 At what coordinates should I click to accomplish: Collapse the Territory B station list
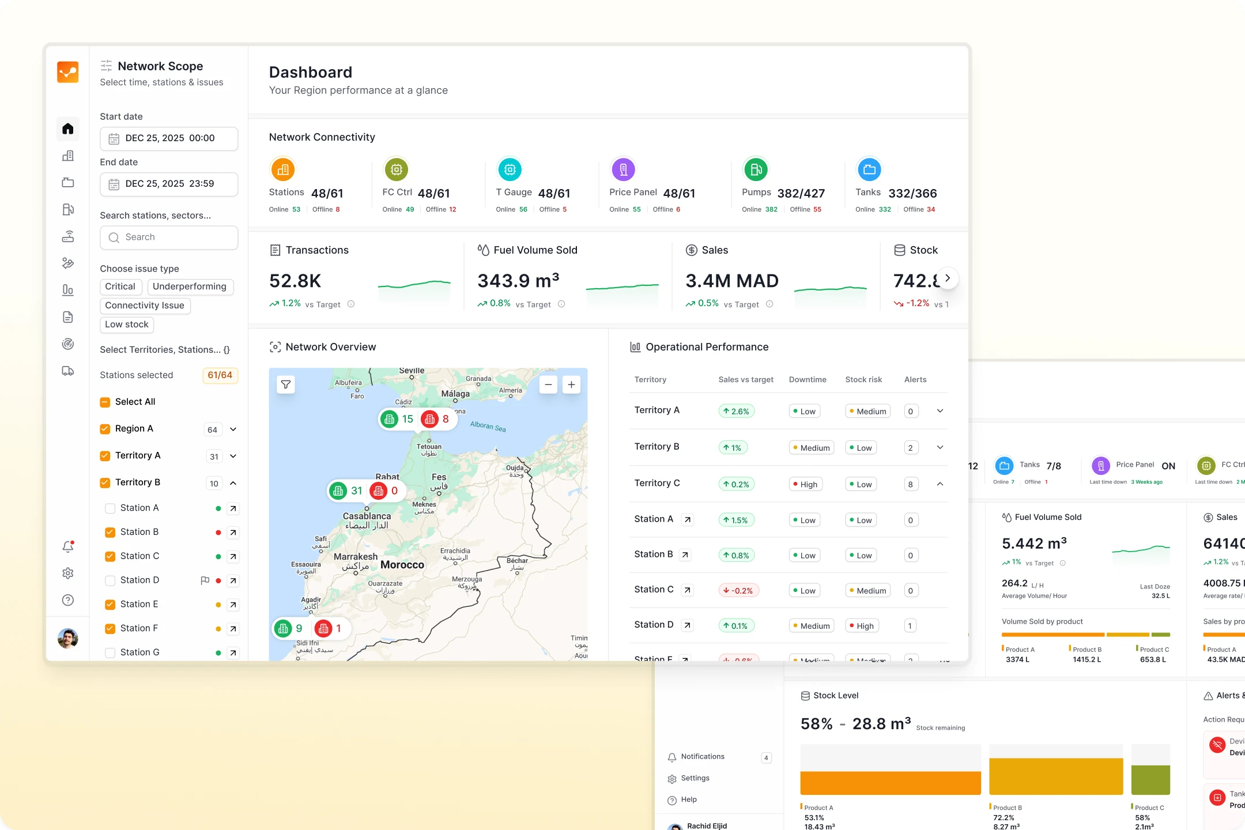click(233, 483)
